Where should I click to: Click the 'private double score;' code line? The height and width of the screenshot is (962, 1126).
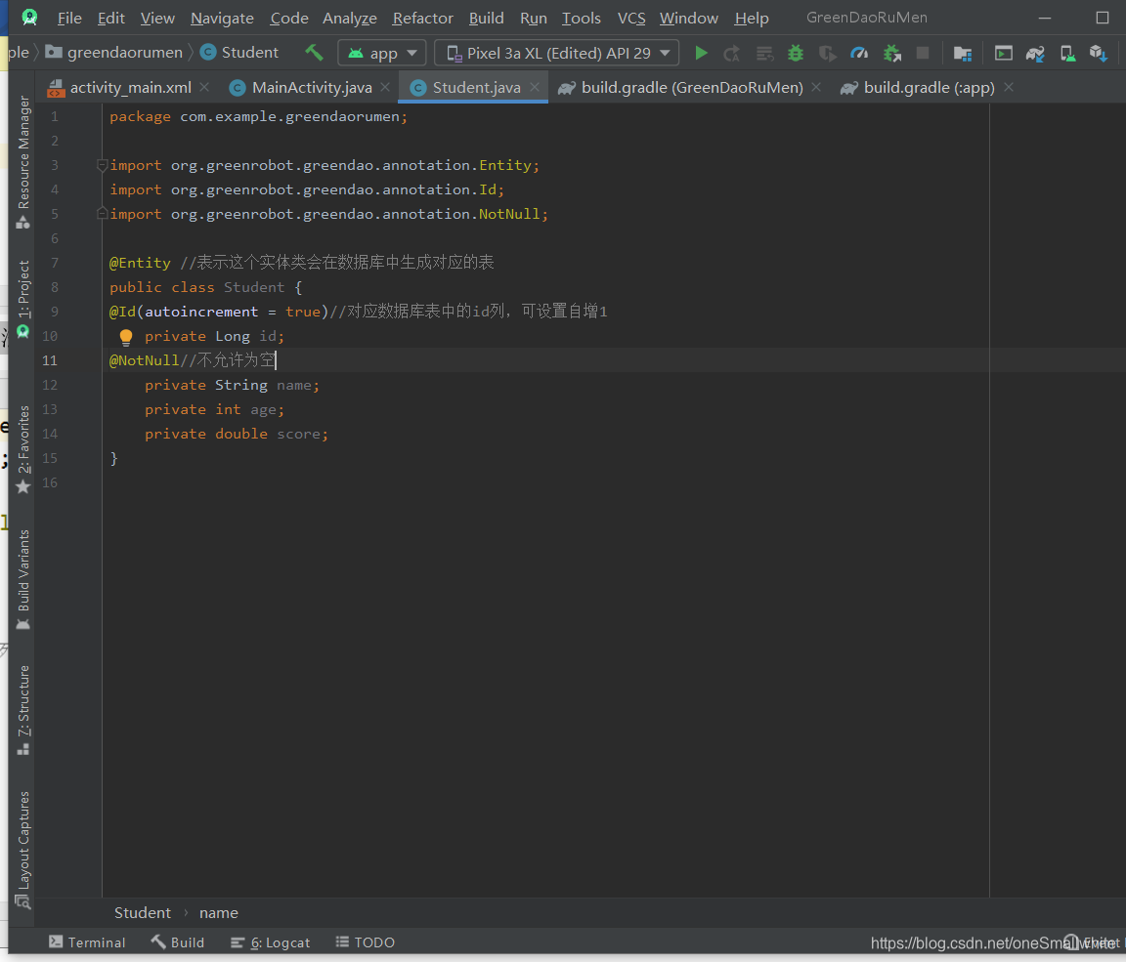237,434
